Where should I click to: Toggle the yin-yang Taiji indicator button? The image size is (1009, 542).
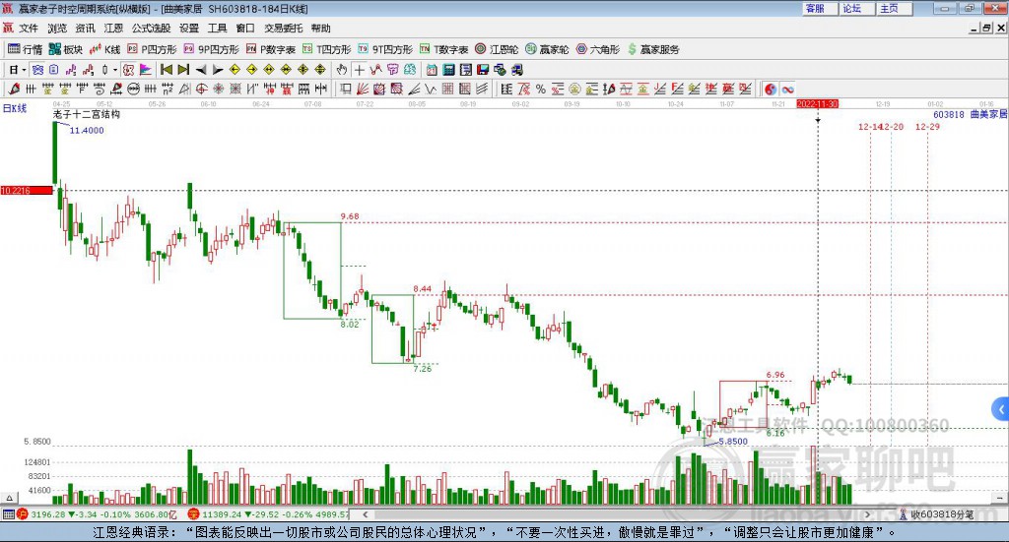[x=771, y=90]
